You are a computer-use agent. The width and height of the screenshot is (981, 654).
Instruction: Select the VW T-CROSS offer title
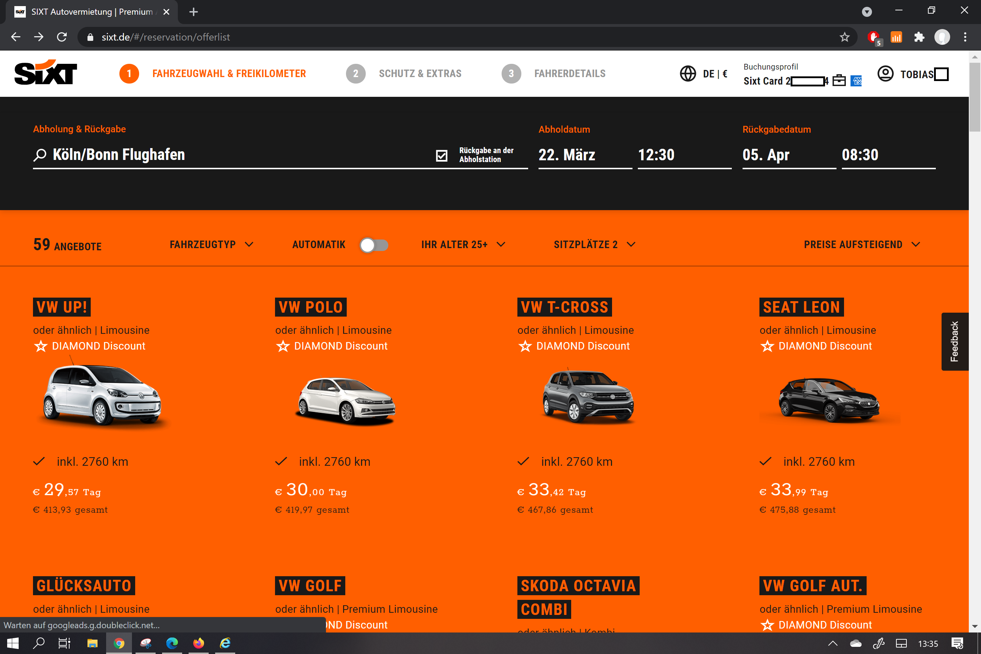(565, 307)
